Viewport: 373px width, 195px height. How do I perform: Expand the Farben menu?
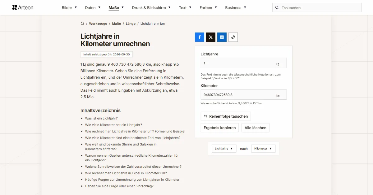208,8
